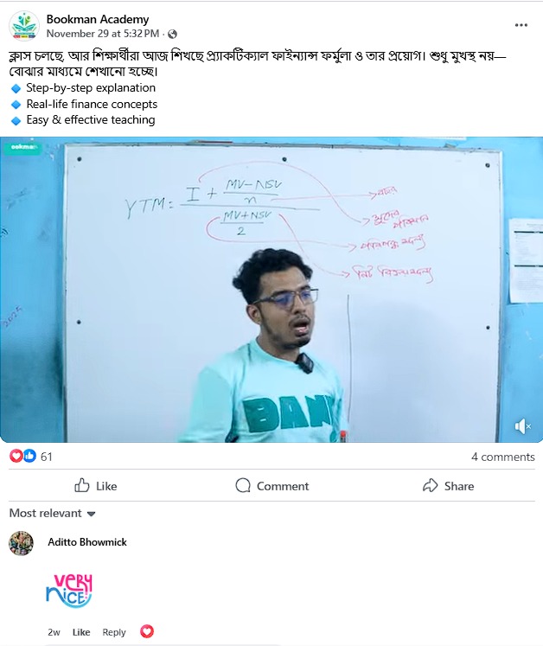Open Aditto Bhowmick's profile avatar
This screenshot has height=646, width=543.
click(x=21, y=543)
